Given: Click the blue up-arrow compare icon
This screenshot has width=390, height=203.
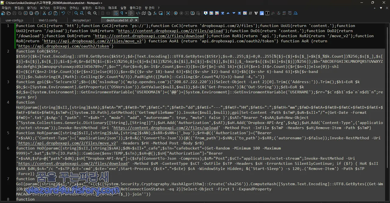Looking at the screenshot, I should coord(228,13).
